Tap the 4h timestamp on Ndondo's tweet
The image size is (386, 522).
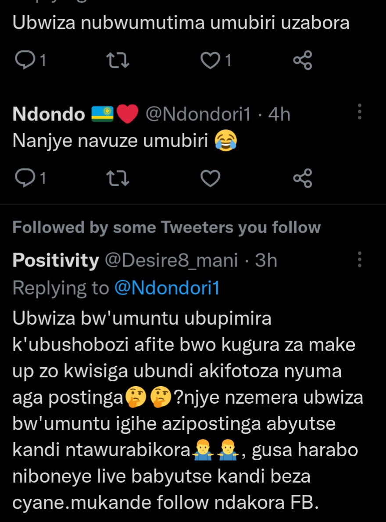tap(279, 115)
